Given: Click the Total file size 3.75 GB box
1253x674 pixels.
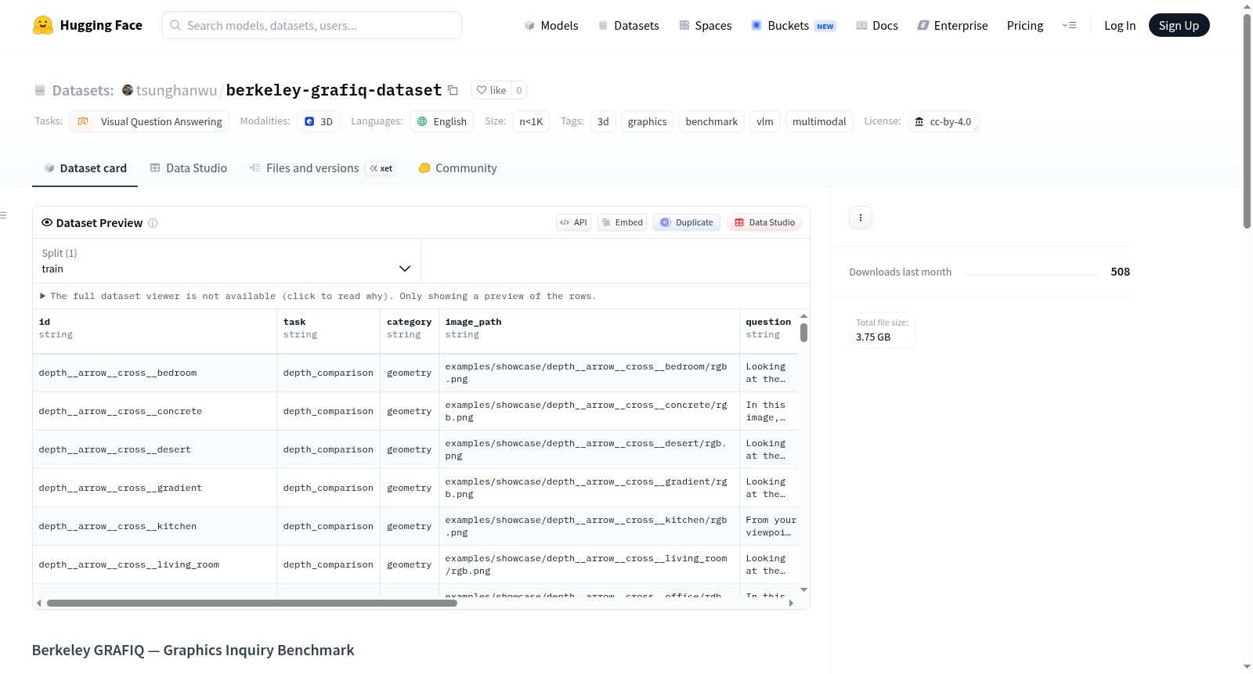Looking at the screenshot, I should point(882,330).
